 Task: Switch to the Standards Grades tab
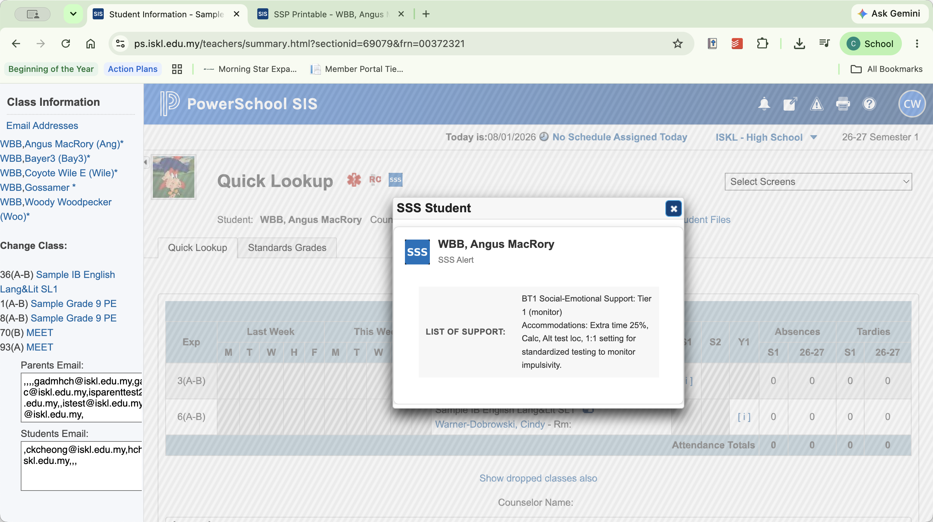(x=287, y=248)
